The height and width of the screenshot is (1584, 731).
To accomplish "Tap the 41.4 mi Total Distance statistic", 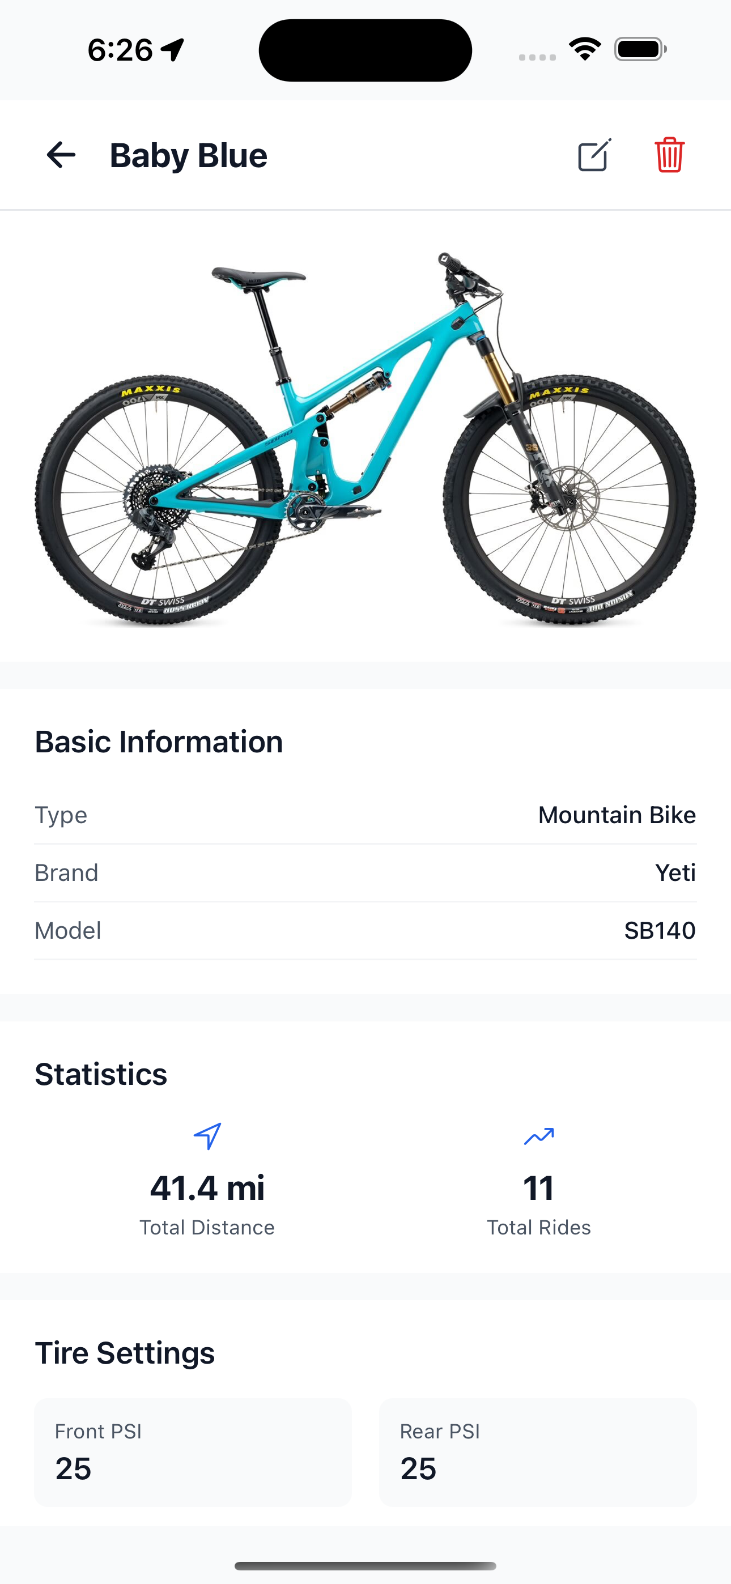I will [207, 1188].
